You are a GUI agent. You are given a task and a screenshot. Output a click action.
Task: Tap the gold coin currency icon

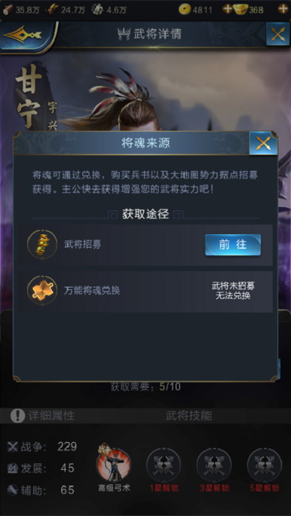coord(185,9)
